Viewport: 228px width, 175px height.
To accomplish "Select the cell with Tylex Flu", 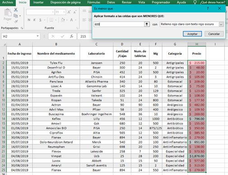I will coord(56,63).
